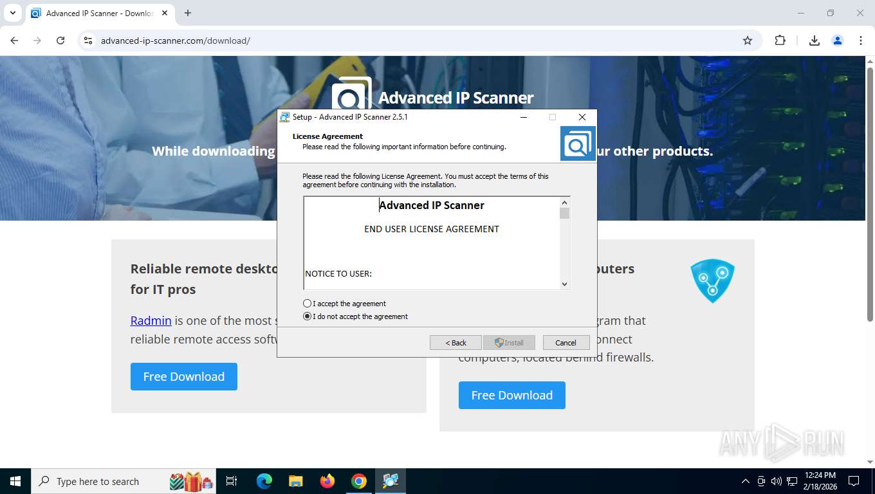Open the notification center icon
Image resolution: width=875 pixels, height=494 pixels.
pyautogui.click(x=854, y=481)
